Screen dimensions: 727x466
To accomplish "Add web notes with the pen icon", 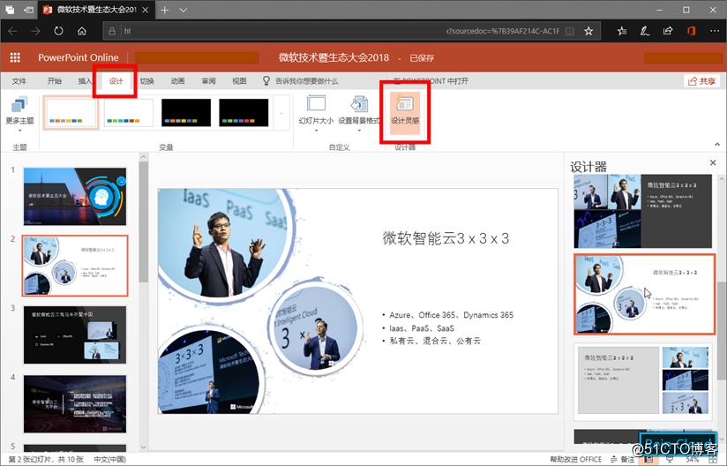I will pos(644,31).
